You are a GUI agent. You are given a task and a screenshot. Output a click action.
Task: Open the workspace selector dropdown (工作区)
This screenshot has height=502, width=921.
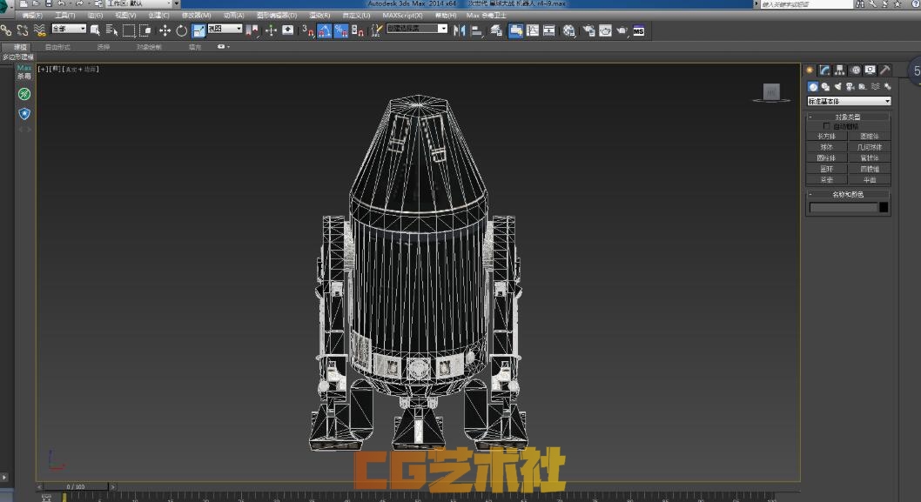tap(143, 3)
